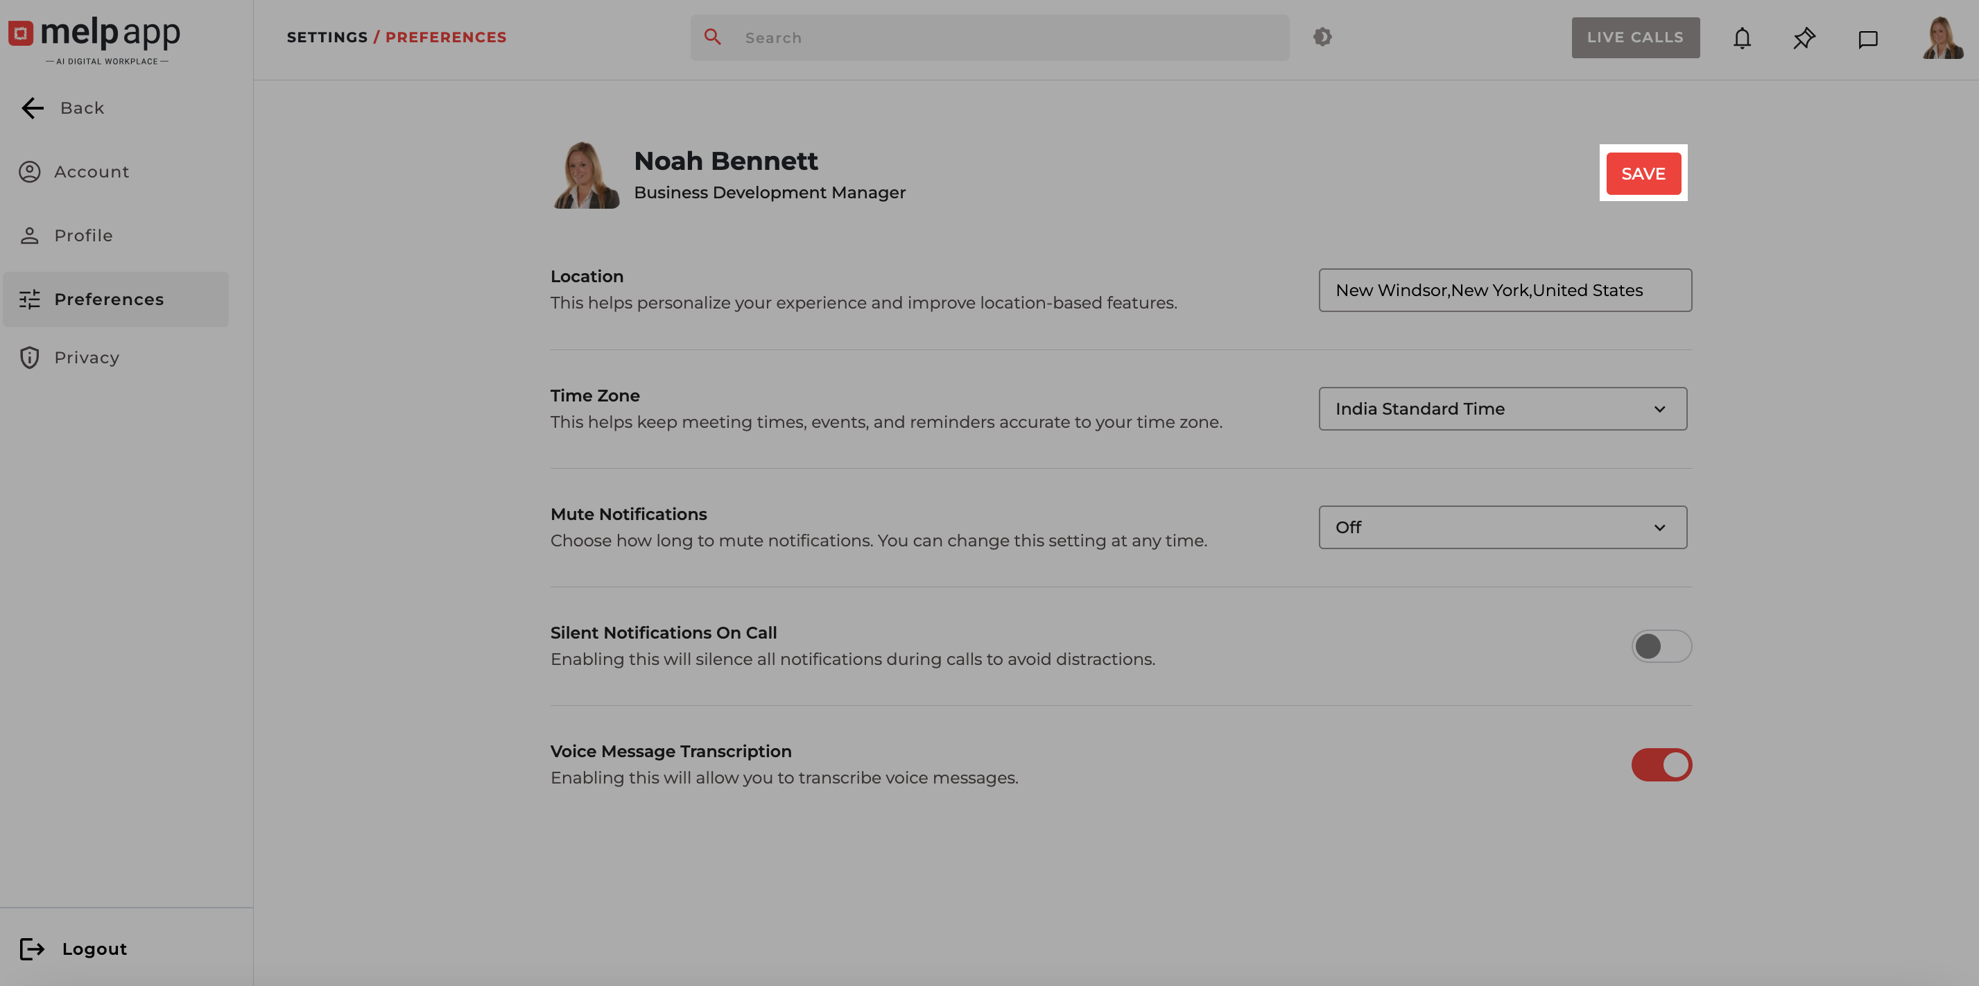The width and height of the screenshot is (1979, 986).
Task: Click the SAVE button
Action: [x=1643, y=173]
